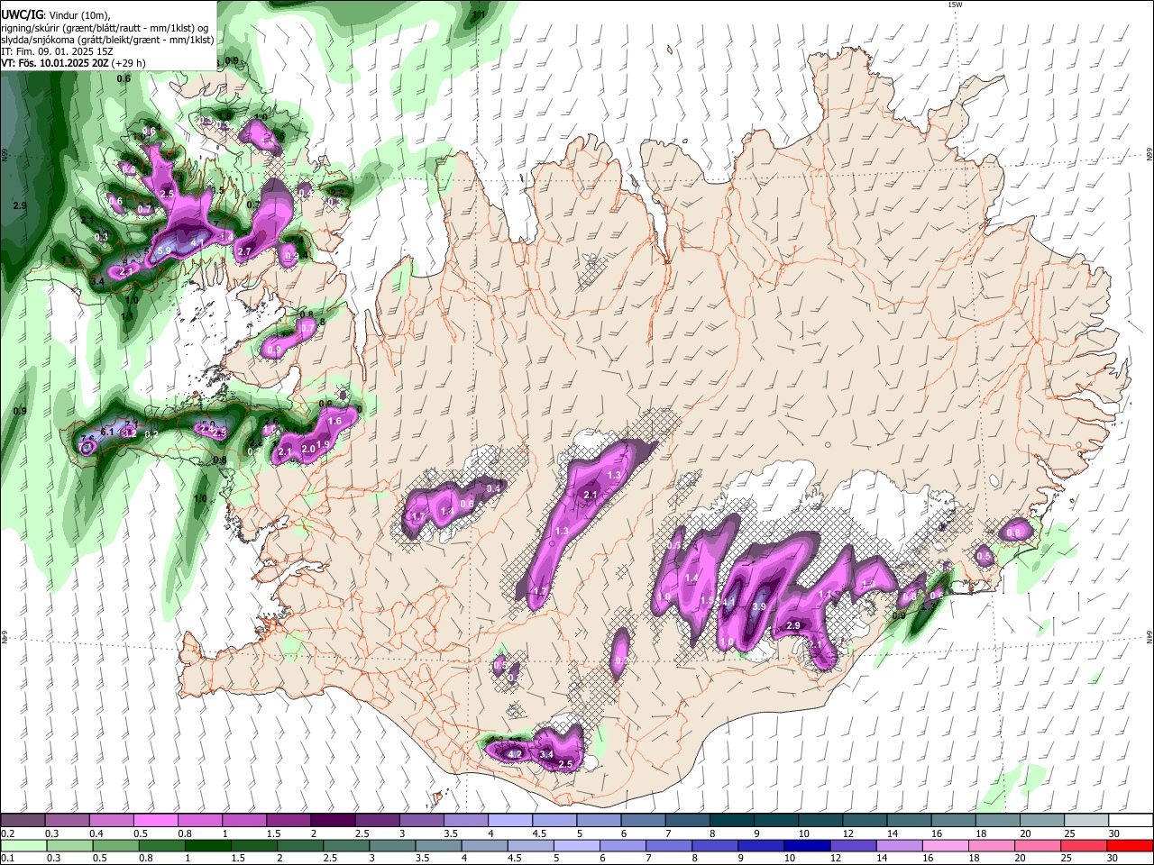Click the crimson swatch labeled 25 in lower legend row
Screen dimensions: 1154x865
point(1083,845)
